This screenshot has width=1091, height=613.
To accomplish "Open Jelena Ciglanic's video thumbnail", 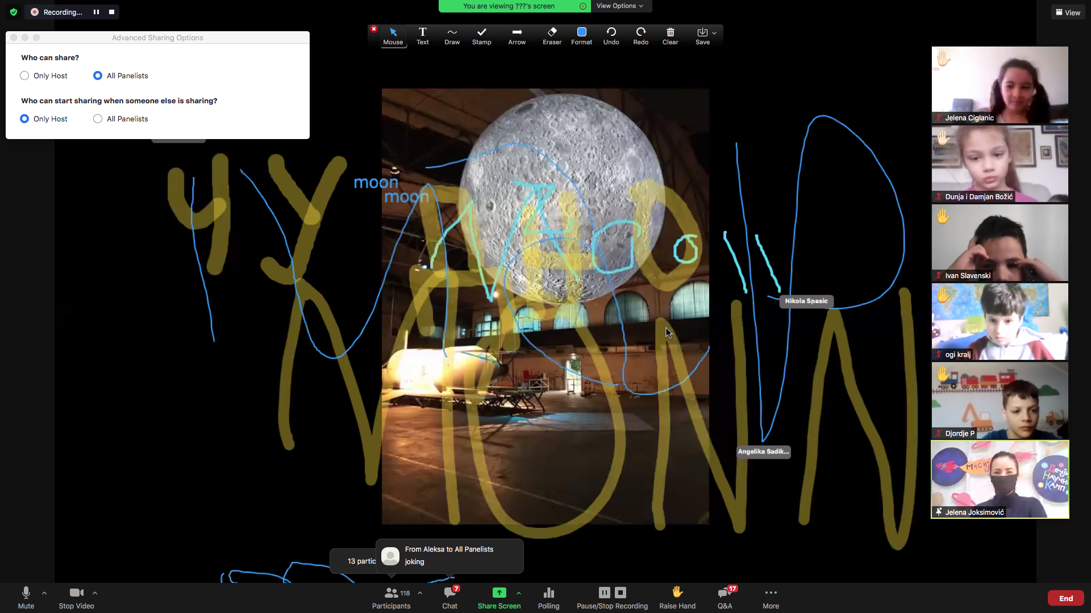I will pyautogui.click(x=1000, y=85).
